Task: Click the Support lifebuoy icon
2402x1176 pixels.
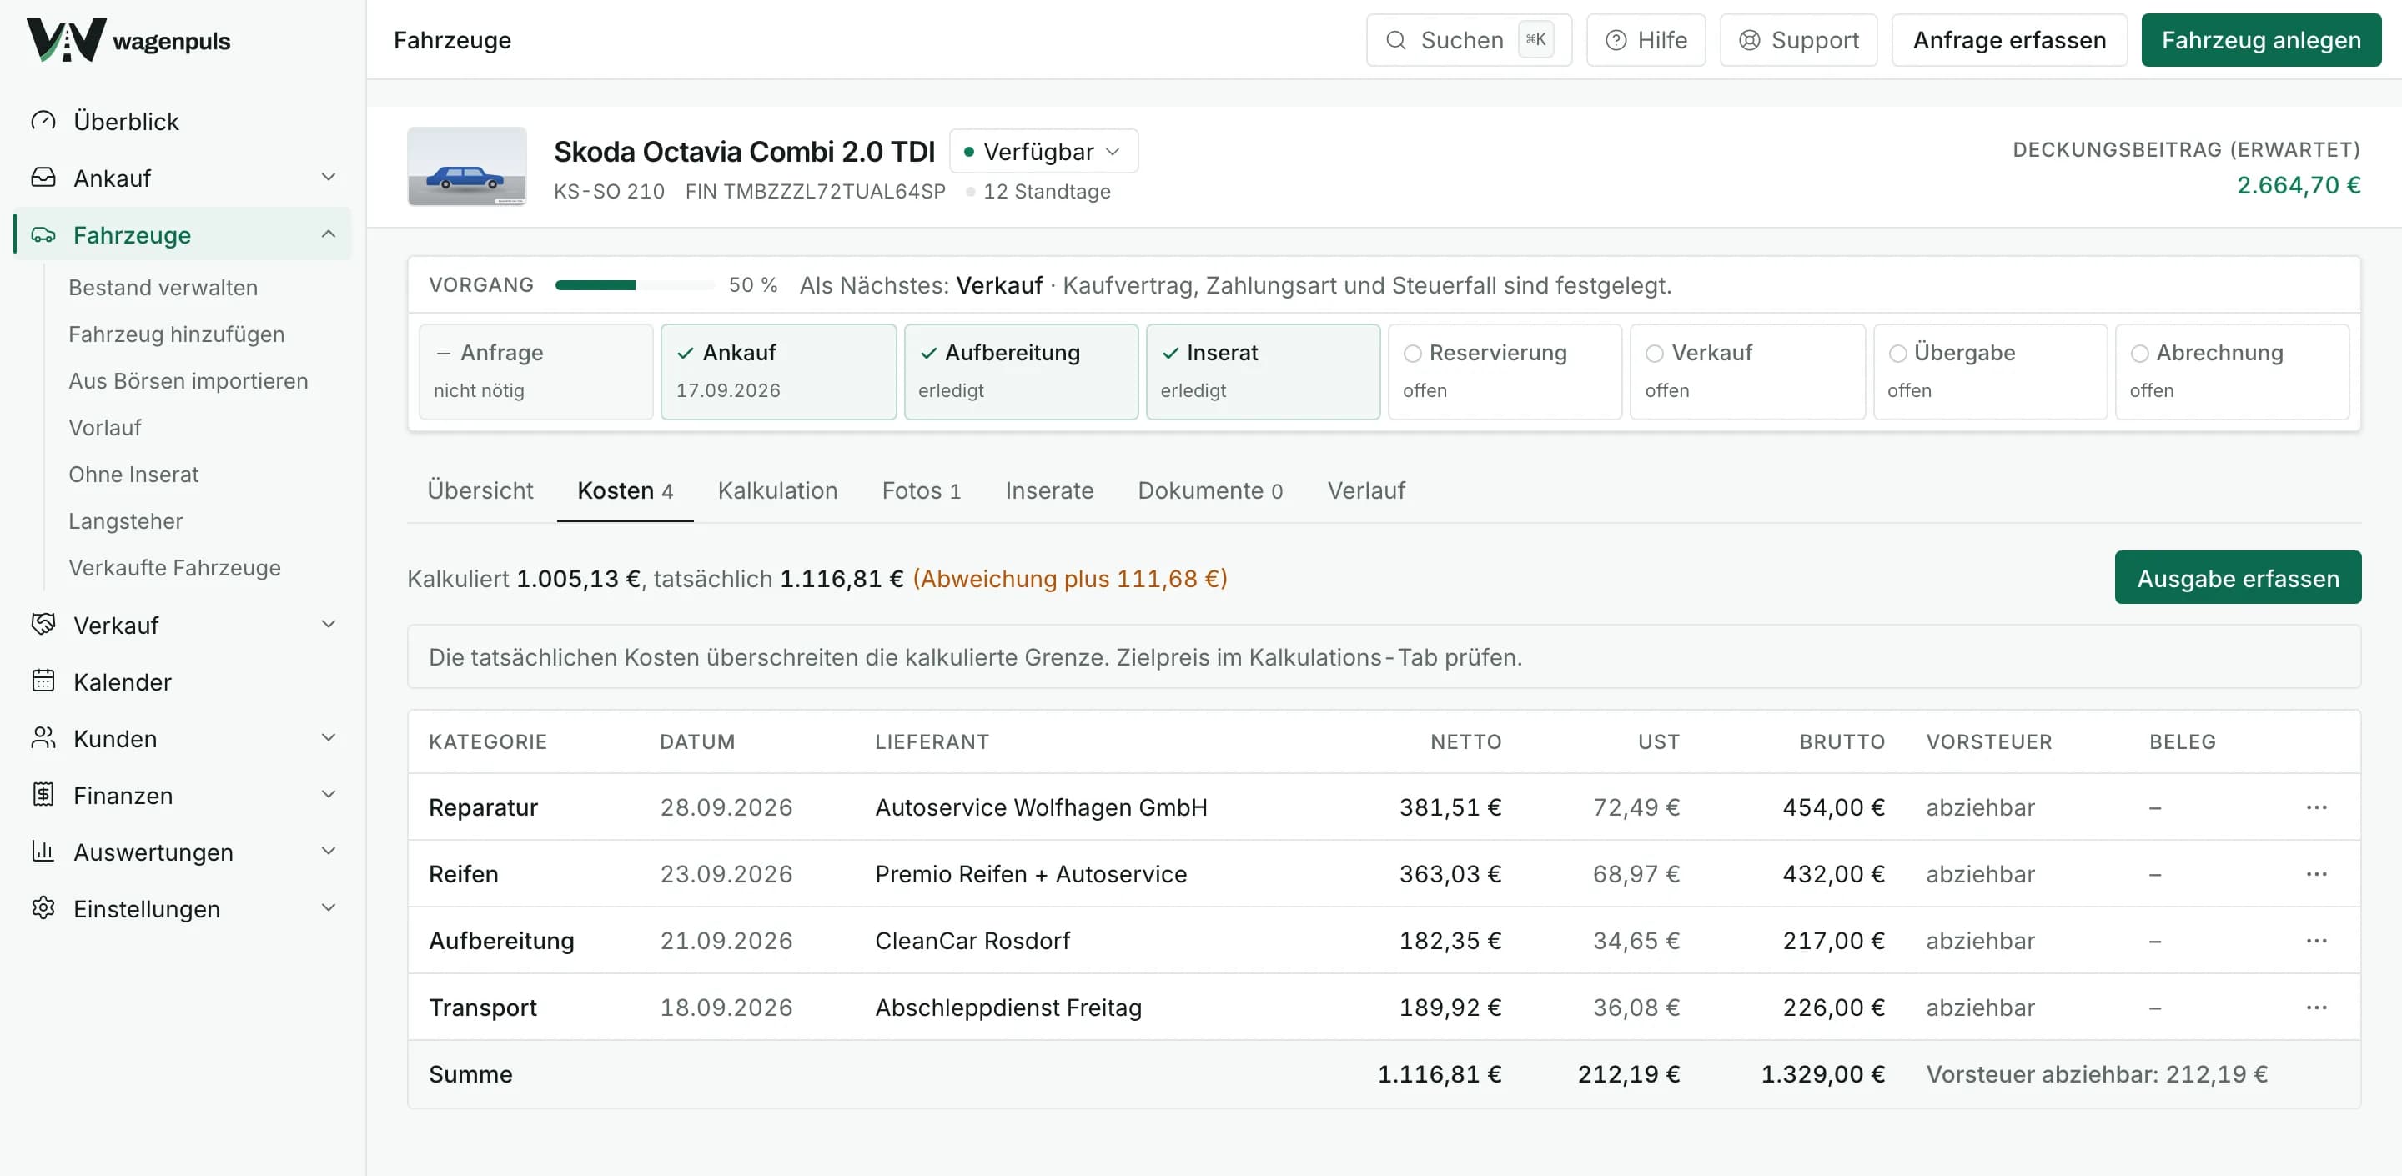Action: point(1749,40)
